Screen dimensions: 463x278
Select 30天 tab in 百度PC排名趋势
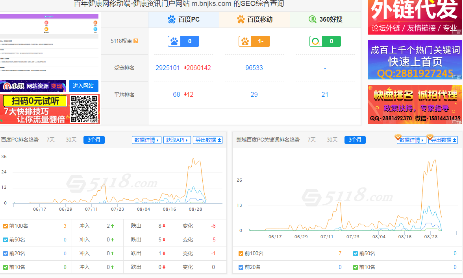pos(71,140)
